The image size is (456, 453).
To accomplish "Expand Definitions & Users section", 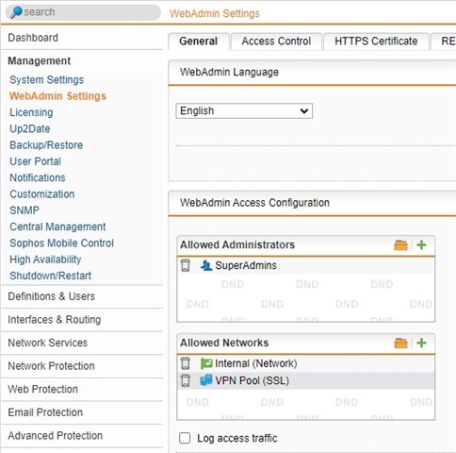I will pyautogui.click(x=51, y=296).
